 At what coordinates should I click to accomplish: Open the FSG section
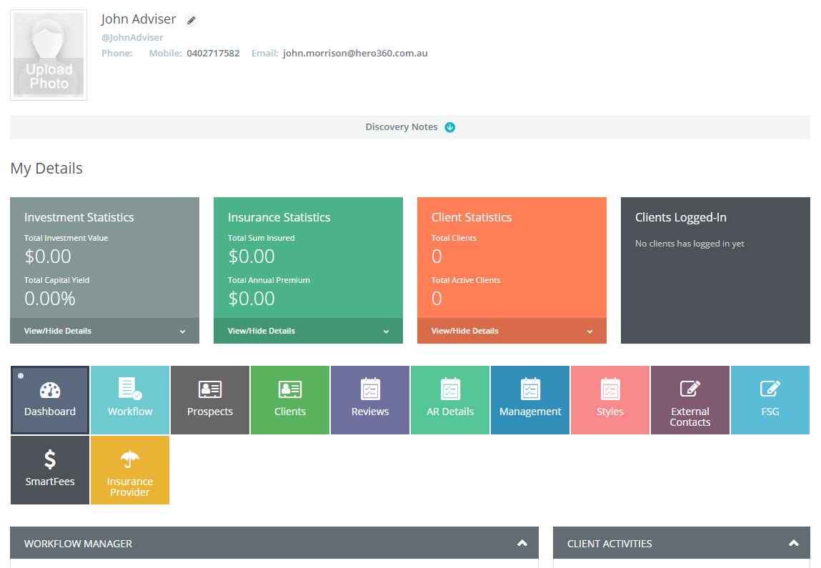click(770, 399)
